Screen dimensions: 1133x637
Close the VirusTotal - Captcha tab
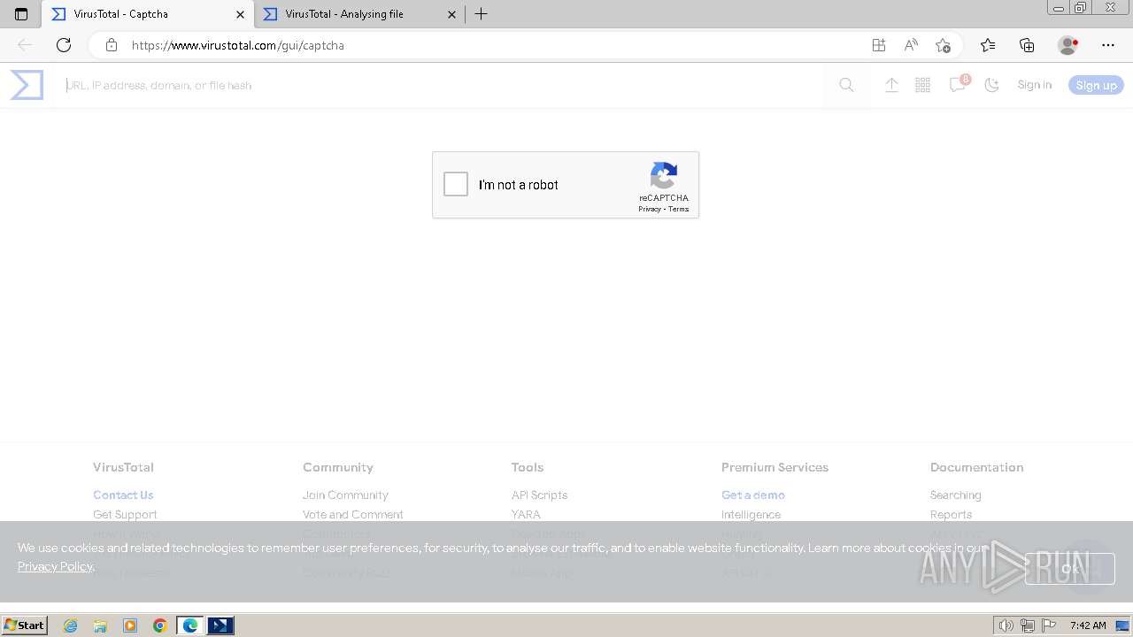pyautogui.click(x=240, y=14)
